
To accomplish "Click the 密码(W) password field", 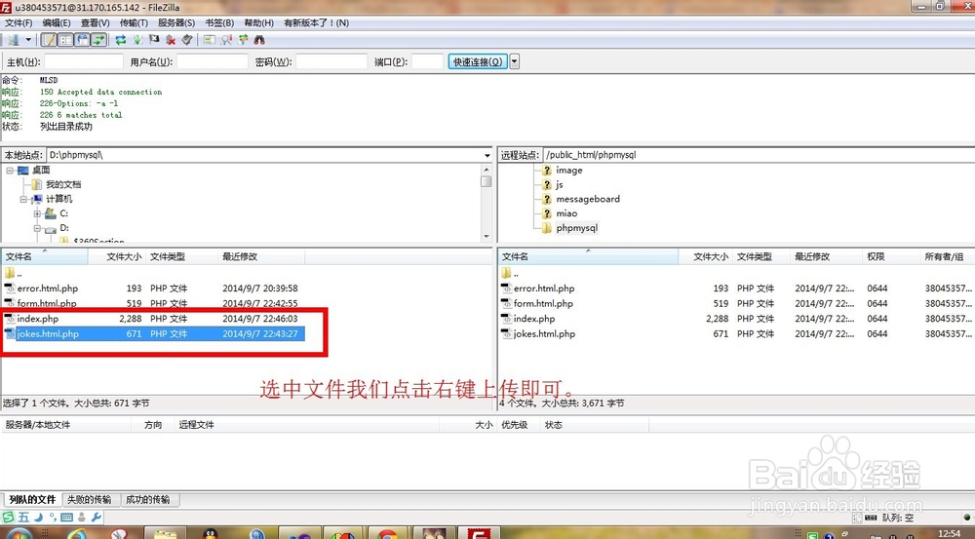I will click(331, 61).
